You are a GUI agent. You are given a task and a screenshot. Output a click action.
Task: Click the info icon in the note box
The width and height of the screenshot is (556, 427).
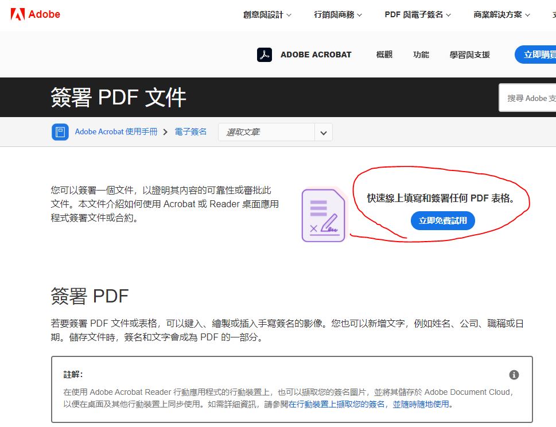point(514,375)
